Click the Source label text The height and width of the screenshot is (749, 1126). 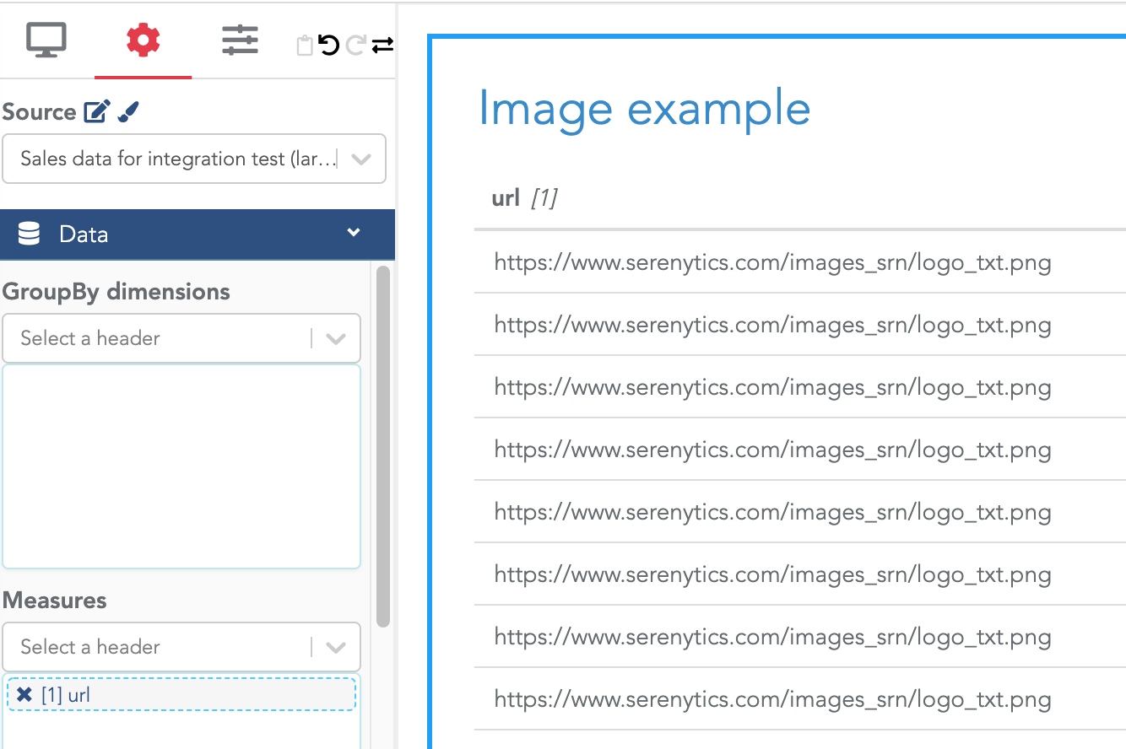coord(39,111)
